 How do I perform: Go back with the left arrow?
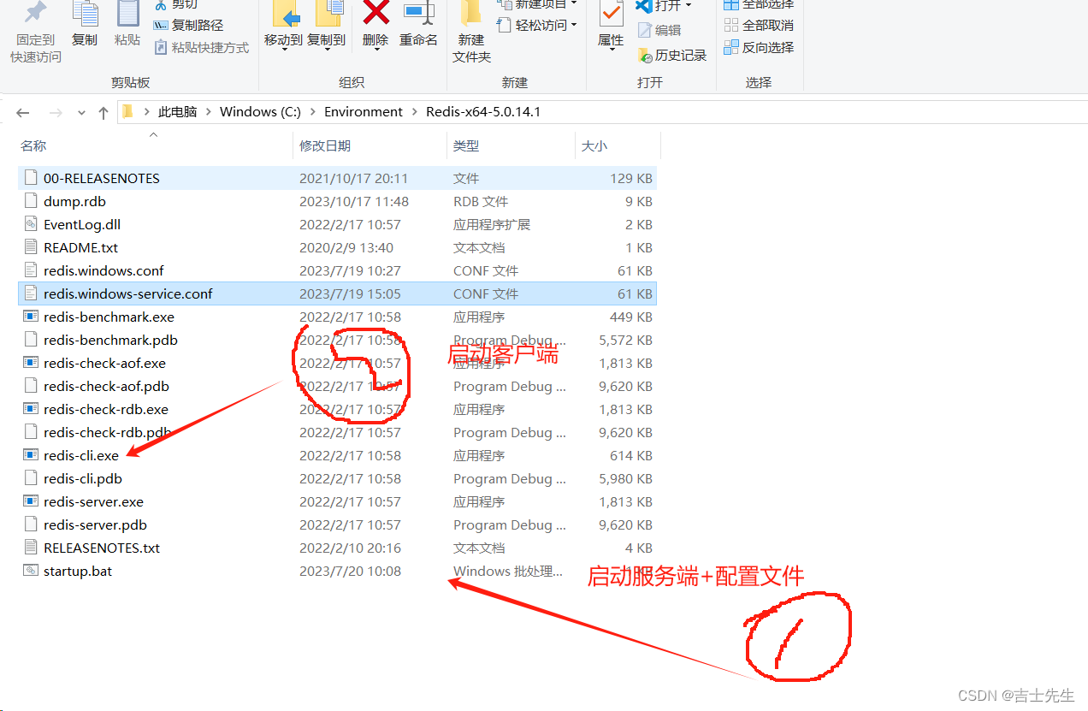coord(23,112)
